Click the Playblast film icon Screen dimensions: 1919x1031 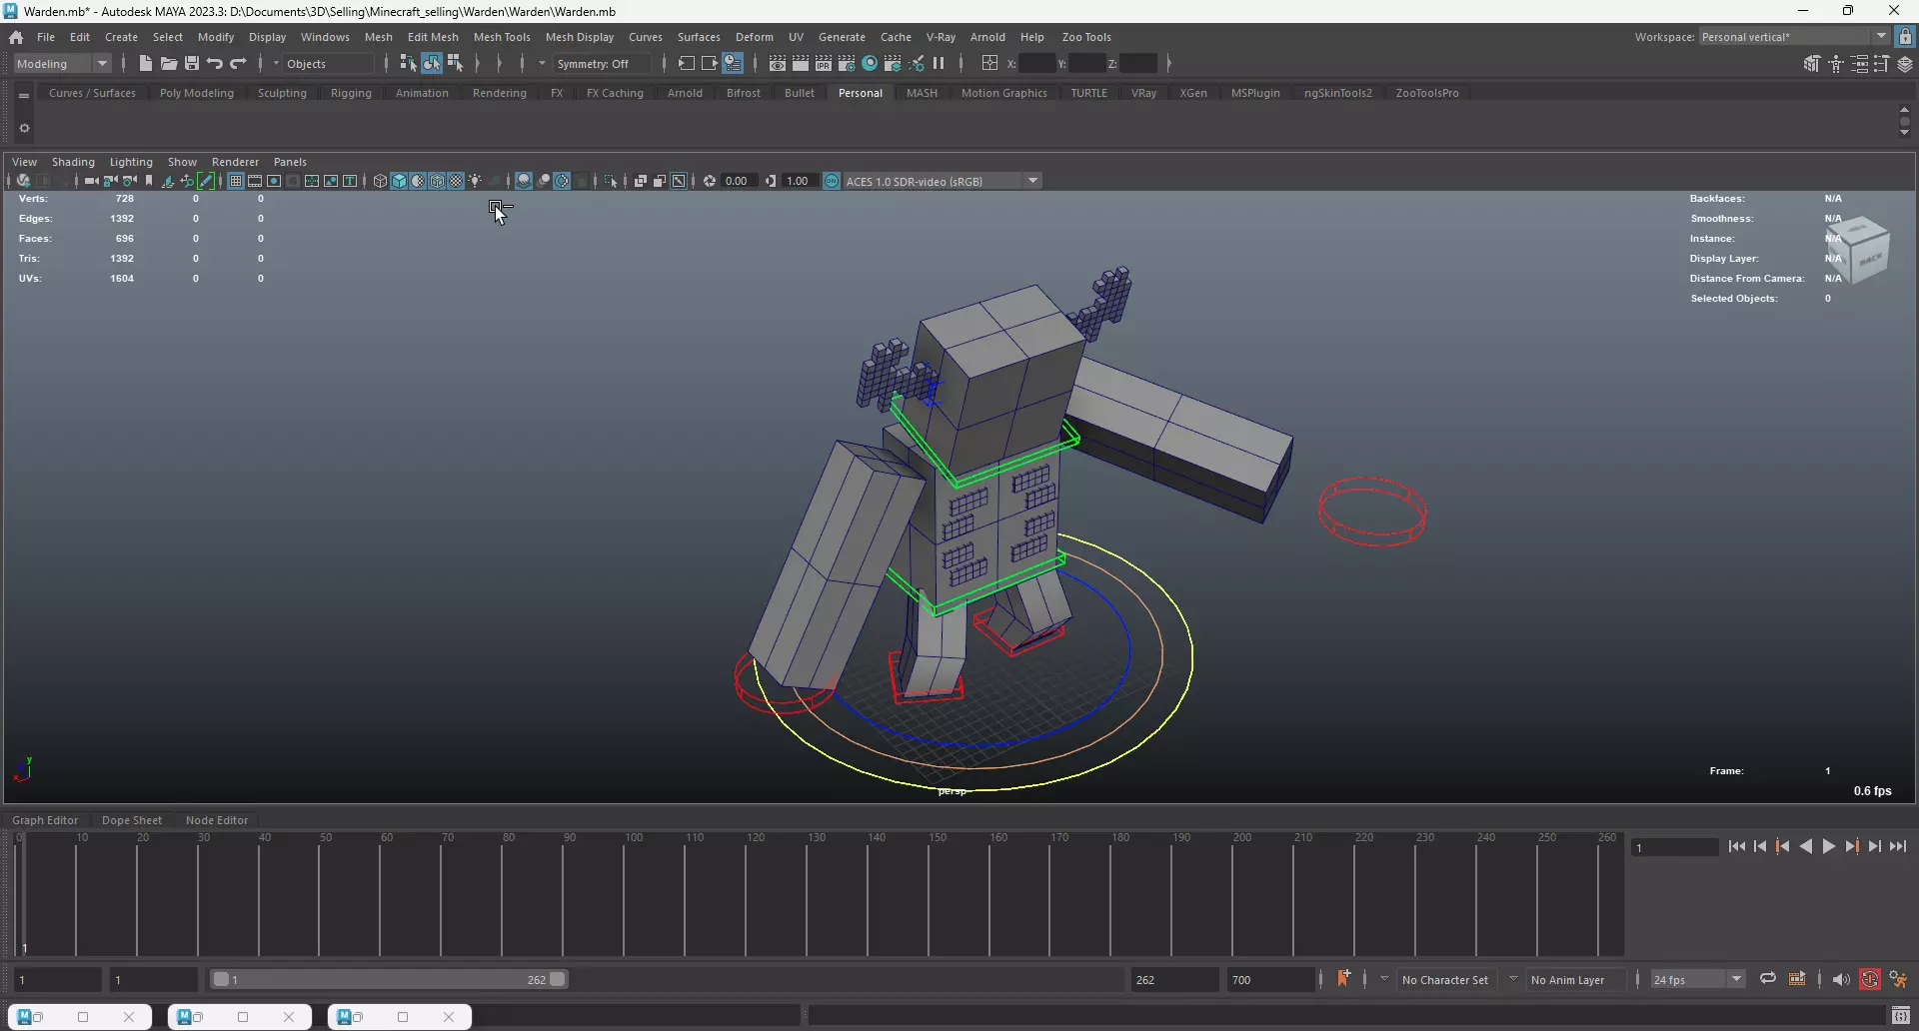pos(1797,979)
